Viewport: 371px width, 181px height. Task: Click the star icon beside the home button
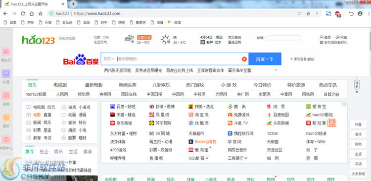point(41,13)
